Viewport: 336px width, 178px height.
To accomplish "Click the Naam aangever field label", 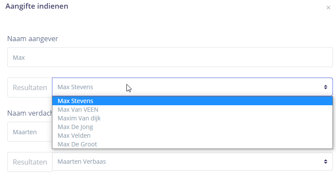I will 33,39.
